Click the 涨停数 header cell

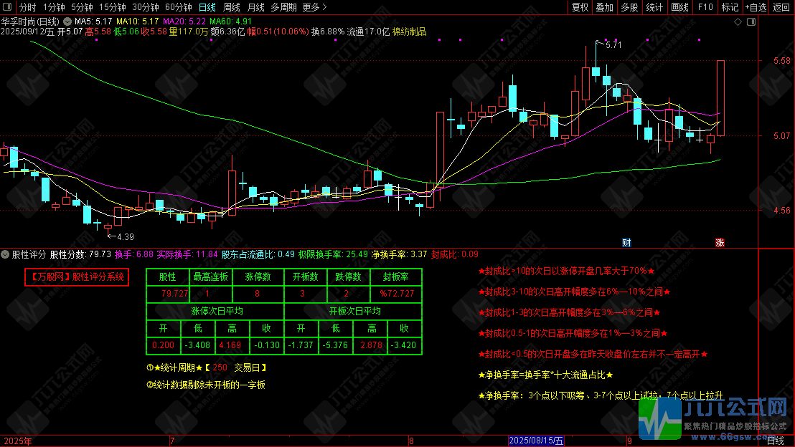[258, 277]
